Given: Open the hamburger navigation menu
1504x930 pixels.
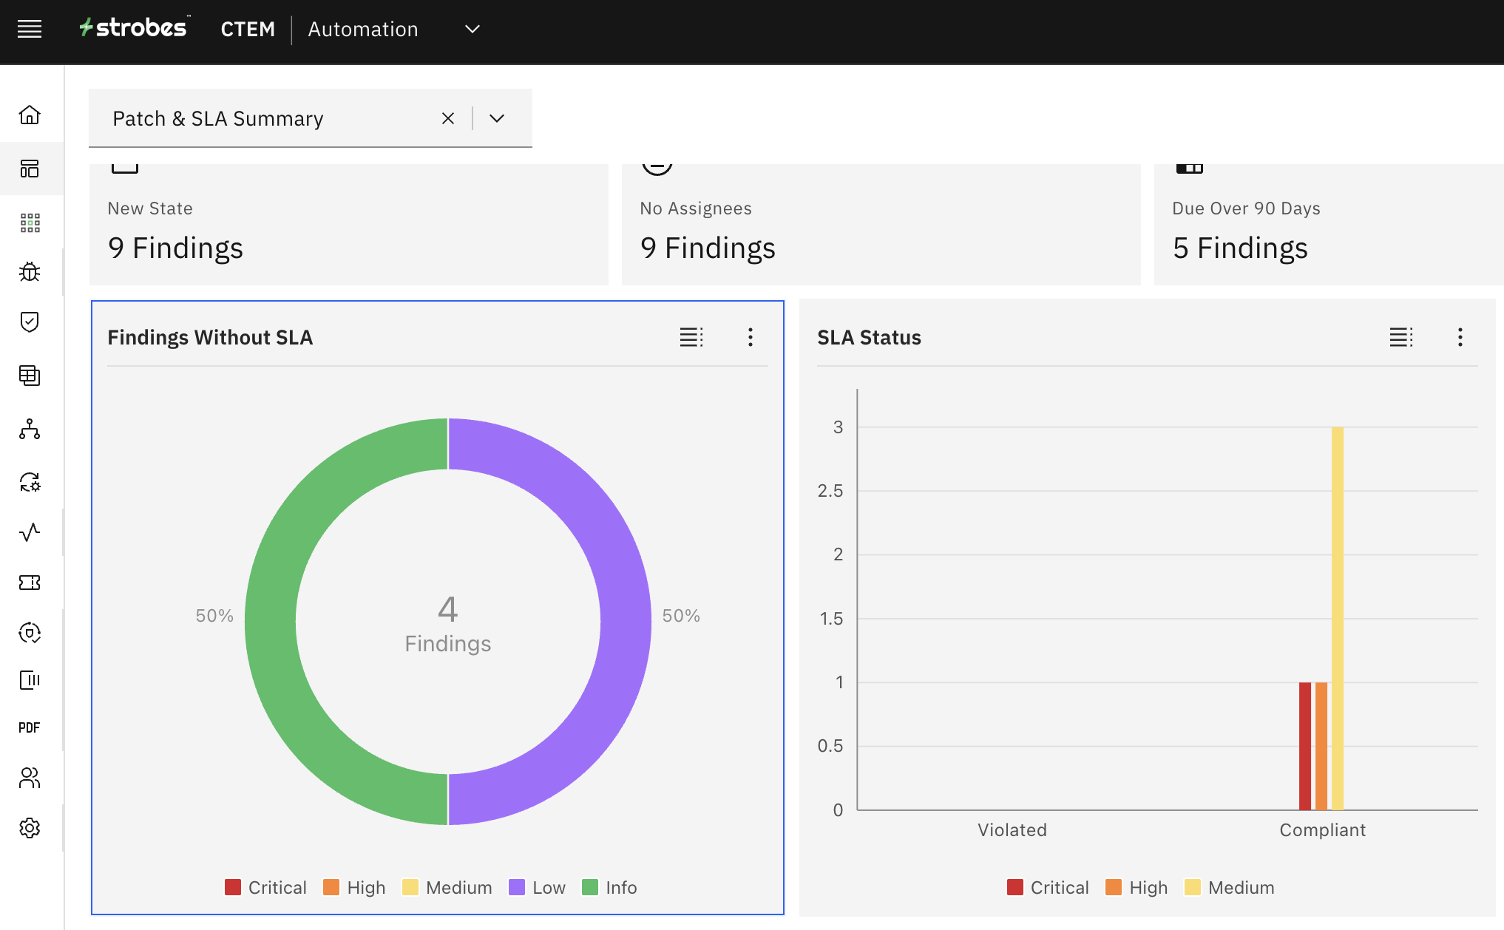Looking at the screenshot, I should click(x=30, y=29).
